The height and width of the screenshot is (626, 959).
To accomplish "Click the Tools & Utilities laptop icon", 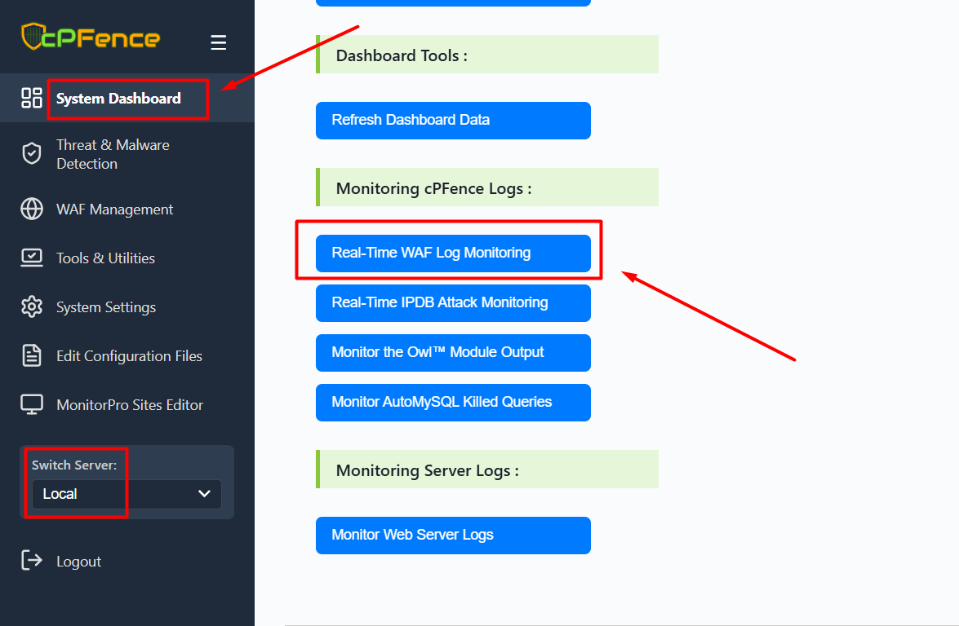I will tap(32, 258).
